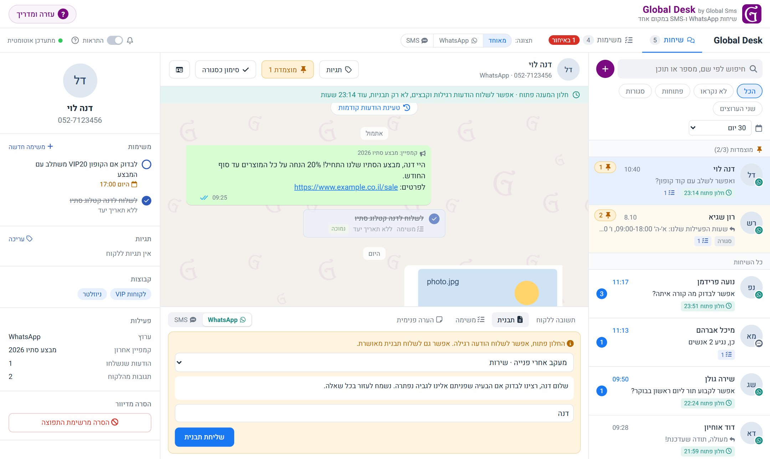Open the template selection dropdown
This screenshot has width=770, height=459.
pyautogui.click(x=374, y=363)
